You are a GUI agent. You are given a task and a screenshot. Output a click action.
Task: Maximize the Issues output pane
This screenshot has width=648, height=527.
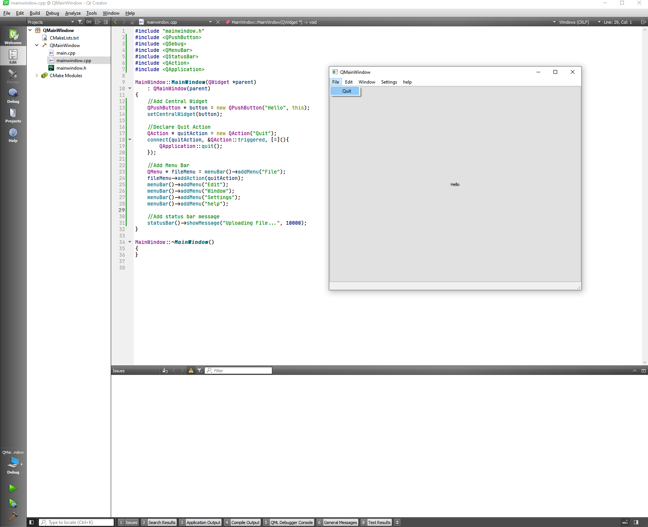click(643, 371)
